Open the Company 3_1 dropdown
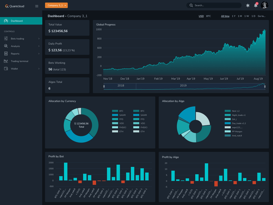The image size is (273, 205). point(56,5)
